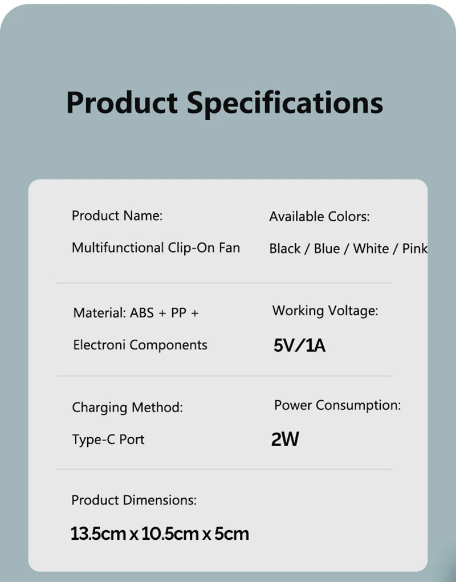
Task: Click the divider line below Product Name row
Action: (x=224, y=283)
